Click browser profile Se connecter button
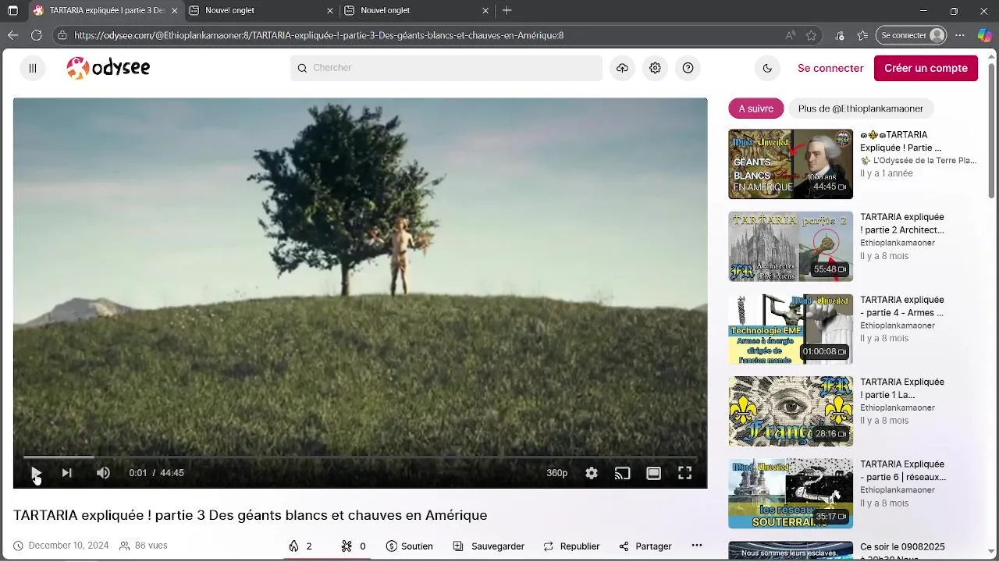 click(x=912, y=35)
